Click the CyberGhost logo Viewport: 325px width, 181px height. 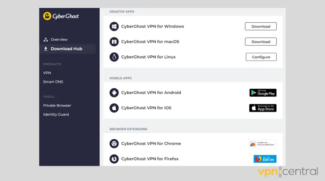tap(61, 16)
